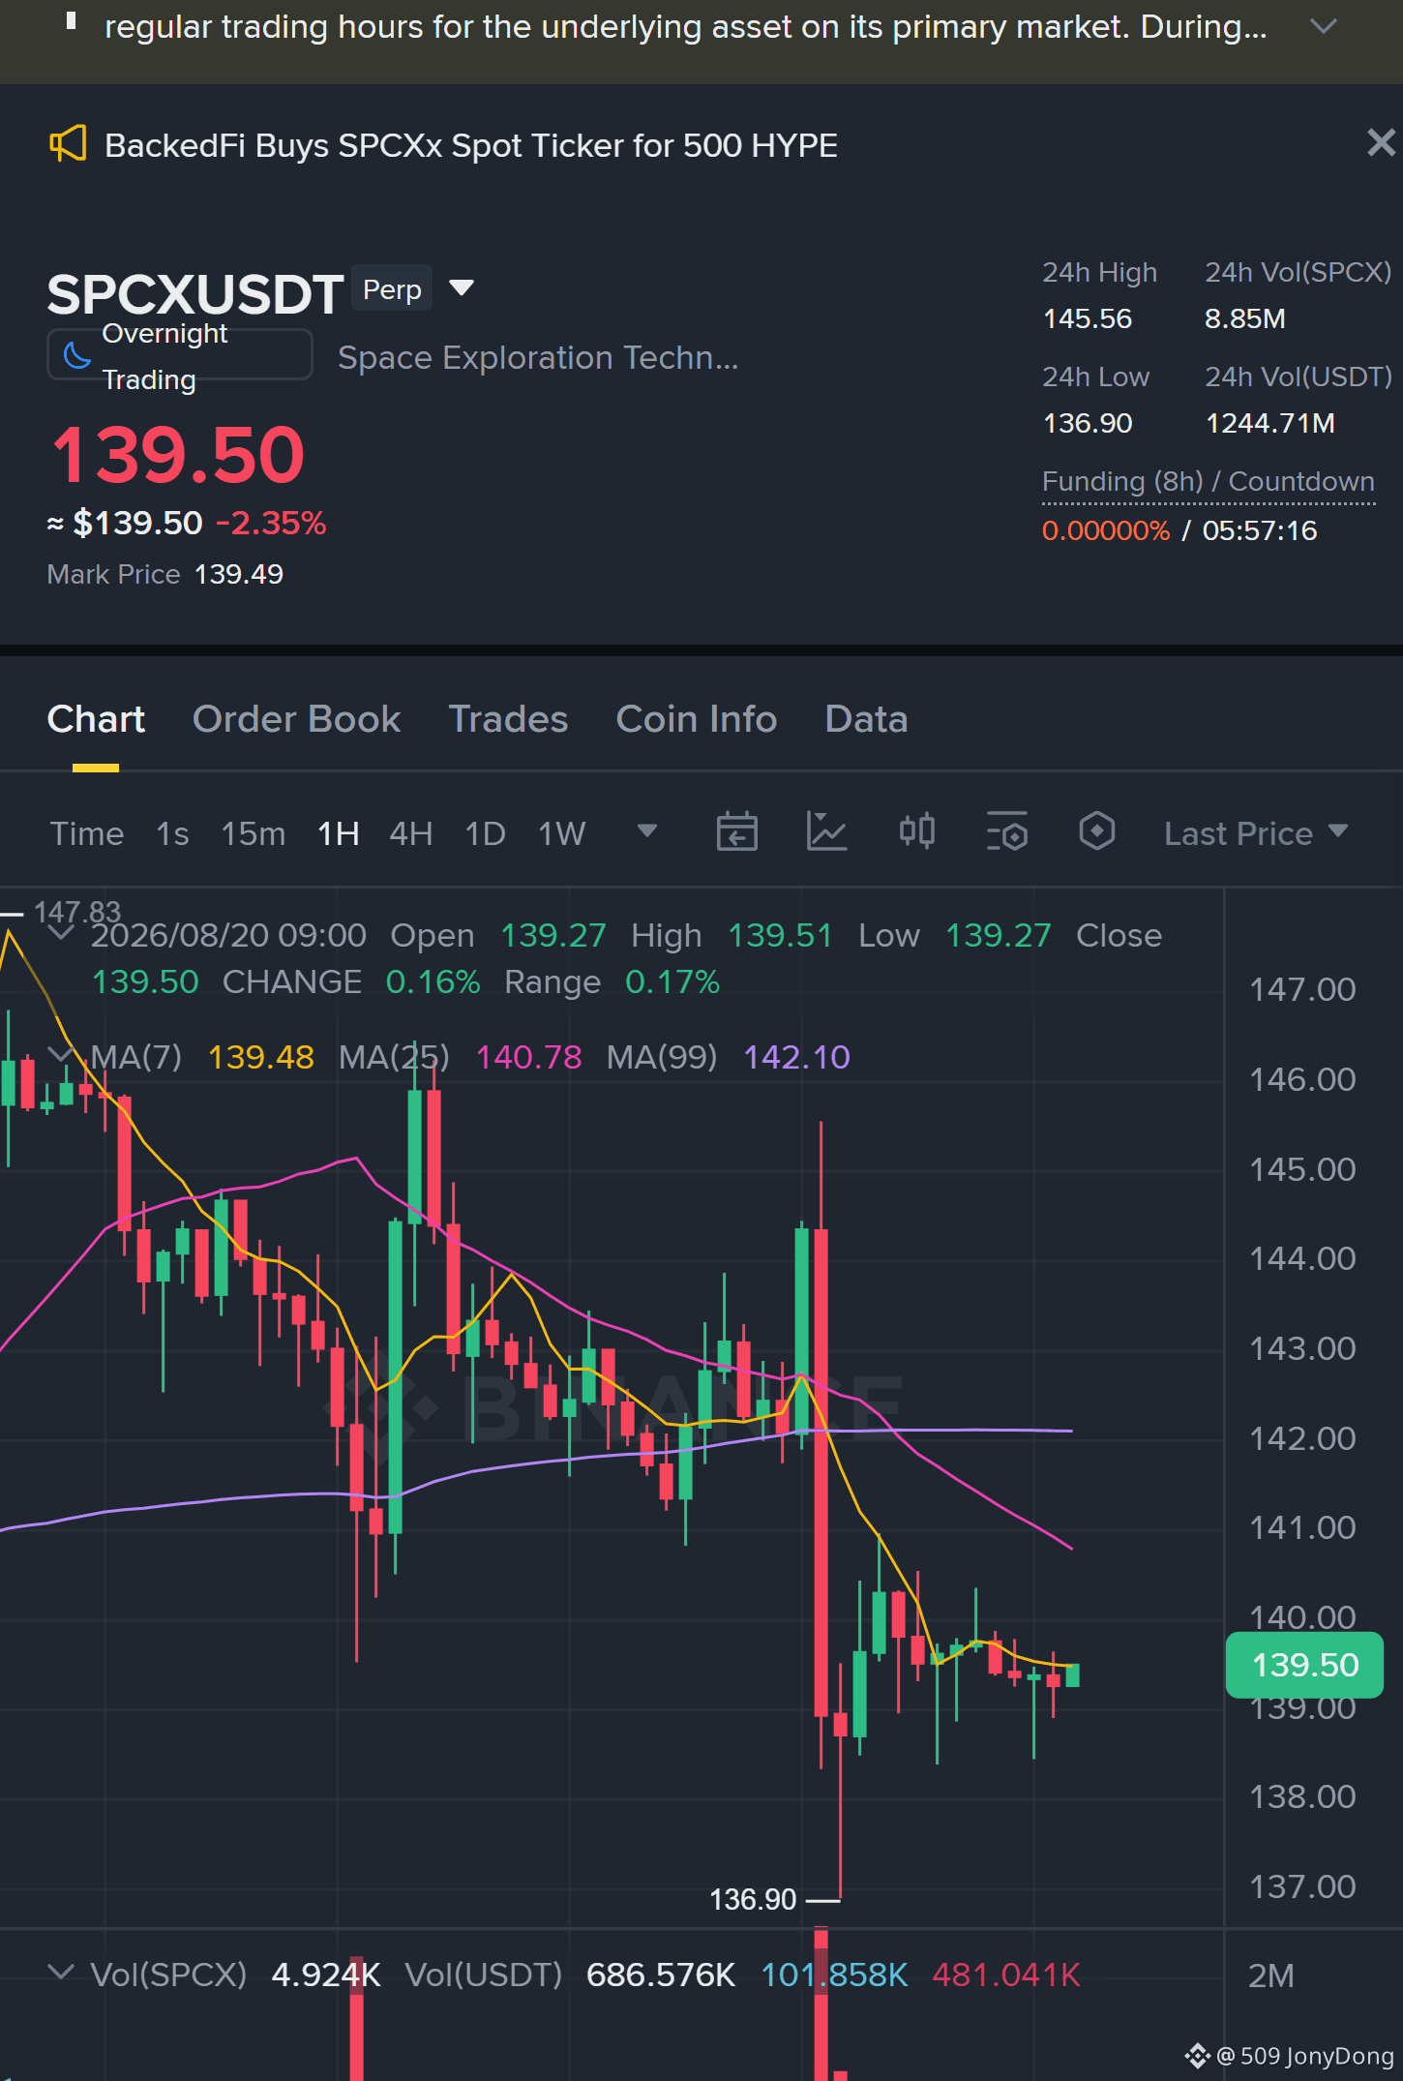This screenshot has height=2081, width=1403.
Task: Tap the Overnight Trading badge
Action: [x=180, y=355]
